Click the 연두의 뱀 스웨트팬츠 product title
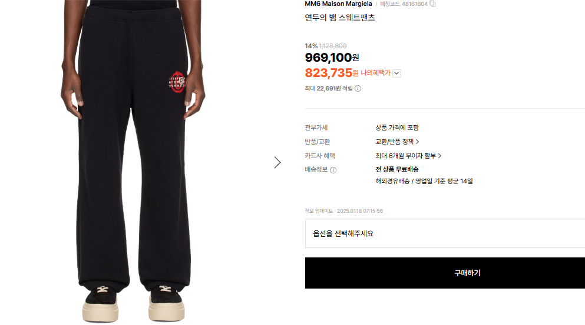Screen dimensions: 585x325 pos(340,18)
